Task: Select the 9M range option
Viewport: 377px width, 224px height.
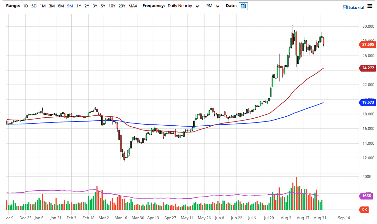Action: click(x=70, y=6)
